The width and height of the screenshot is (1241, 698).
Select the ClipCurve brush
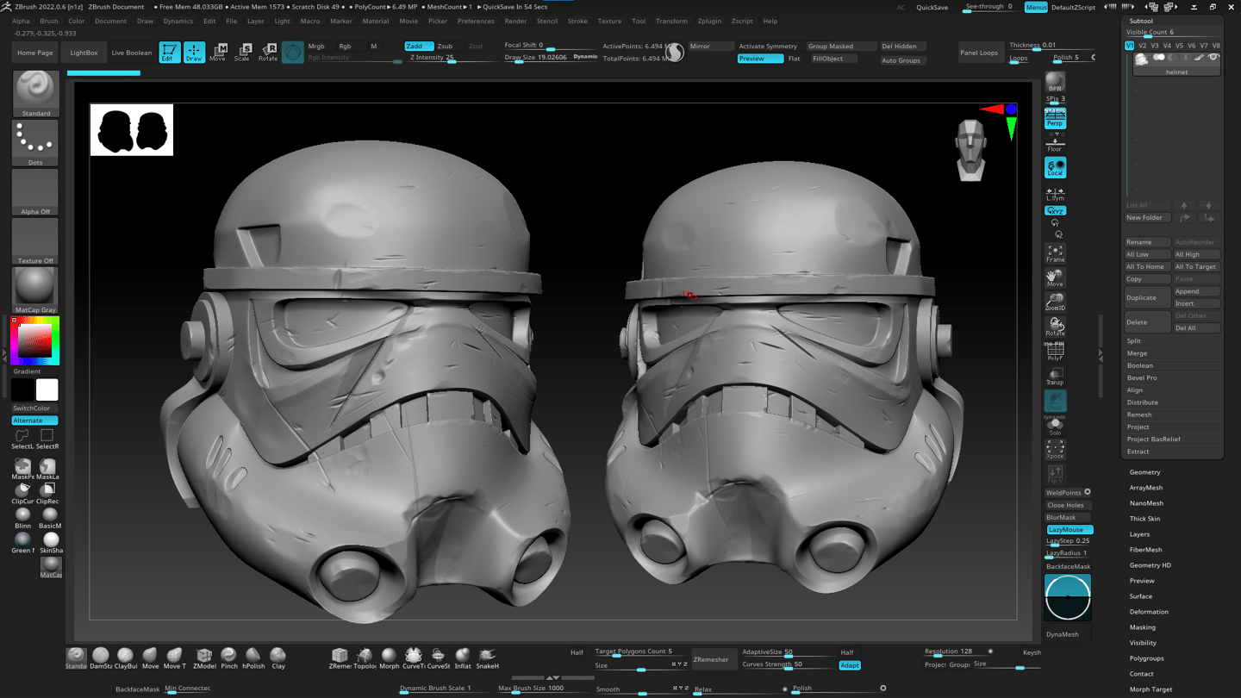23,493
